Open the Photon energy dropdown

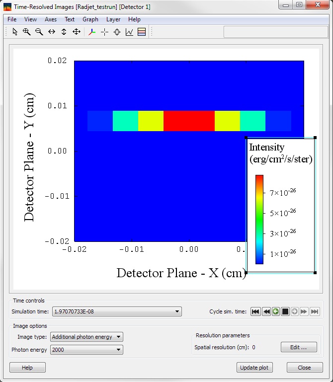point(87,350)
